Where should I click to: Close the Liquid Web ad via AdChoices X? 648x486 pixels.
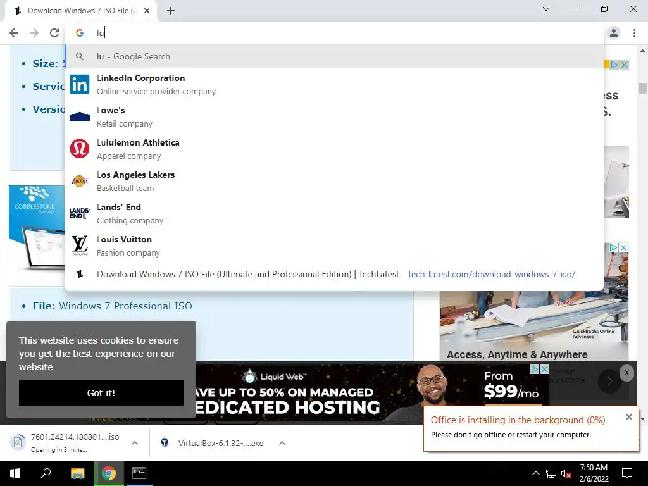[545, 369]
